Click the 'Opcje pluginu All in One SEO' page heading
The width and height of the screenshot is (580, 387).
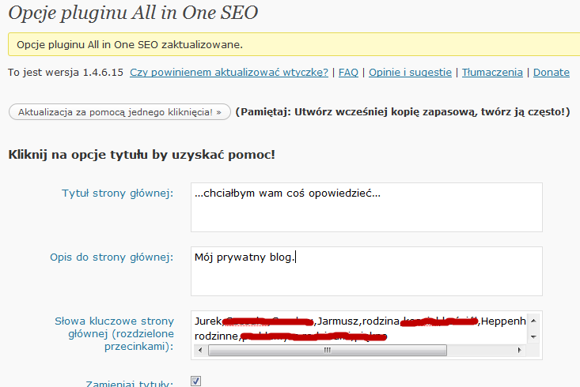pyautogui.click(x=132, y=13)
